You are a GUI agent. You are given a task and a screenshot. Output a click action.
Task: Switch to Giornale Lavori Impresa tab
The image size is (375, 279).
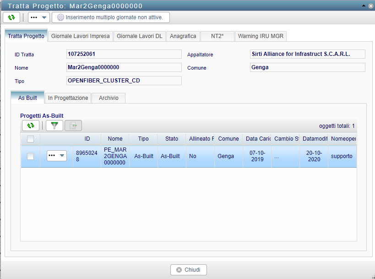80,36
